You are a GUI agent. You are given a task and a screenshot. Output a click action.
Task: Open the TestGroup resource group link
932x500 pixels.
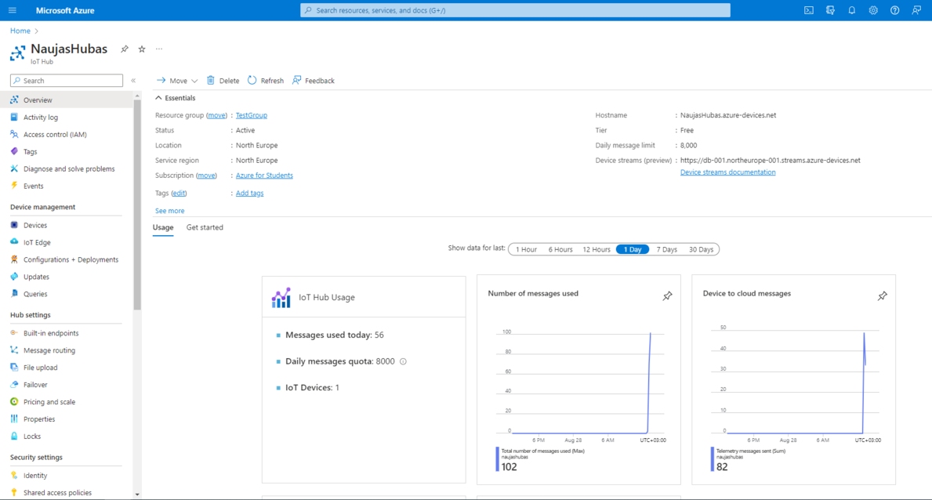click(x=251, y=114)
